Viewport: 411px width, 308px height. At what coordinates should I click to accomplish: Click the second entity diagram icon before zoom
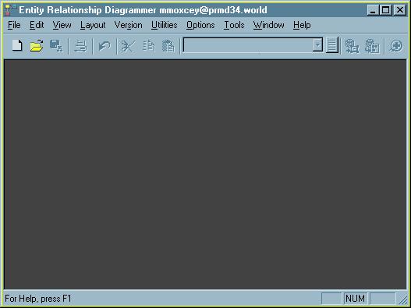tap(372, 46)
